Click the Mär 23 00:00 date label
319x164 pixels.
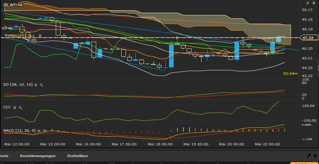coord(267,144)
